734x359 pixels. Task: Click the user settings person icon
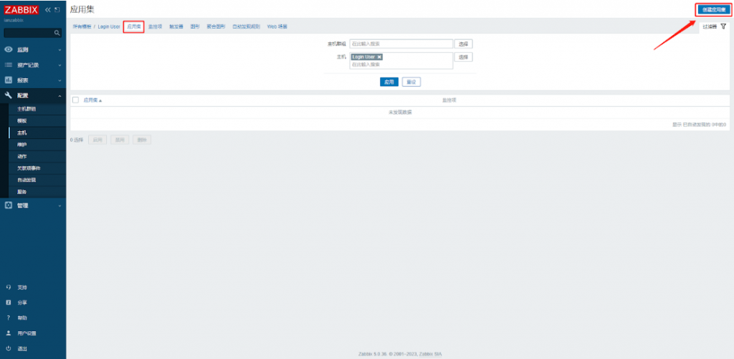(x=9, y=333)
